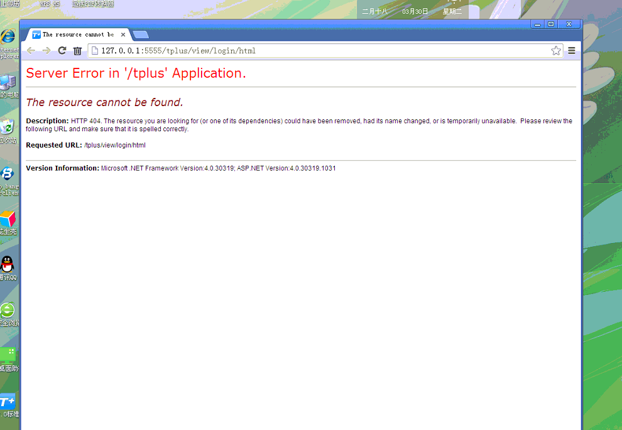
Task: Click the "Requested URL:" label
Action: [x=54, y=145]
